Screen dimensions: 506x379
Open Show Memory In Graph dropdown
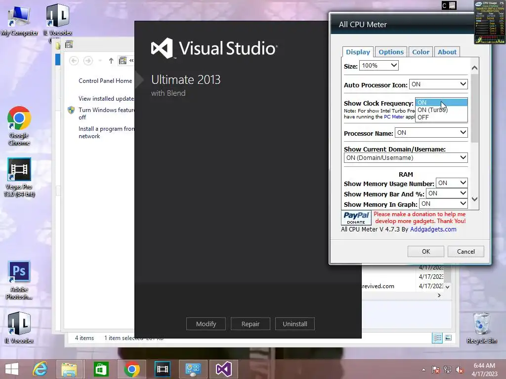pyautogui.click(x=443, y=204)
